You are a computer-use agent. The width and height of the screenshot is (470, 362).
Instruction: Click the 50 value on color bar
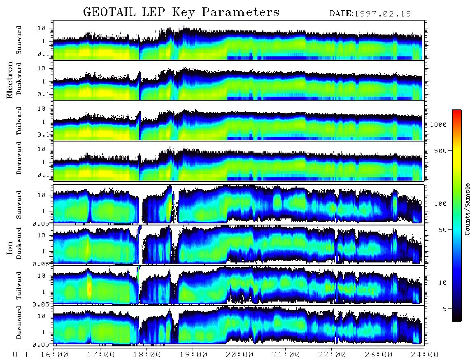pos(442,230)
